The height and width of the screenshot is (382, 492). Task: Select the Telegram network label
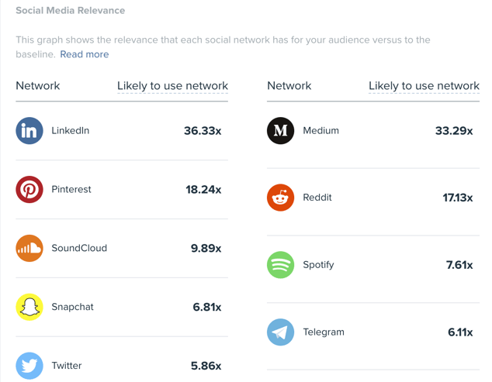click(x=324, y=332)
